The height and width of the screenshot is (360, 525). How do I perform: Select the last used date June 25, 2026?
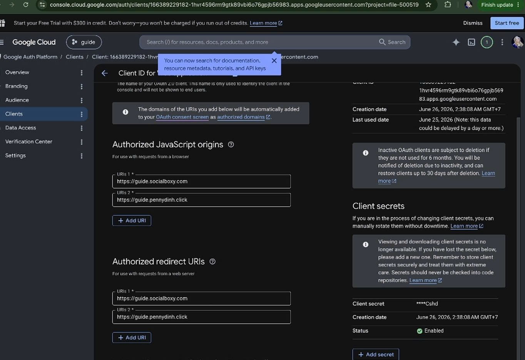tap(436, 120)
